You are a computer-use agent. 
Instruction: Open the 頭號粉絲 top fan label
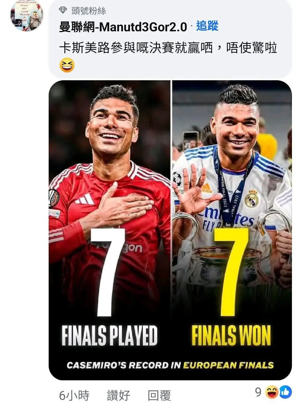tap(89, 11)
